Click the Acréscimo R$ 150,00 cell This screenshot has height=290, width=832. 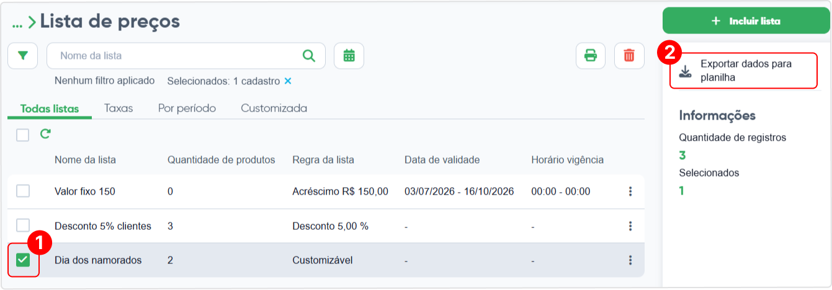click(340, 191)
